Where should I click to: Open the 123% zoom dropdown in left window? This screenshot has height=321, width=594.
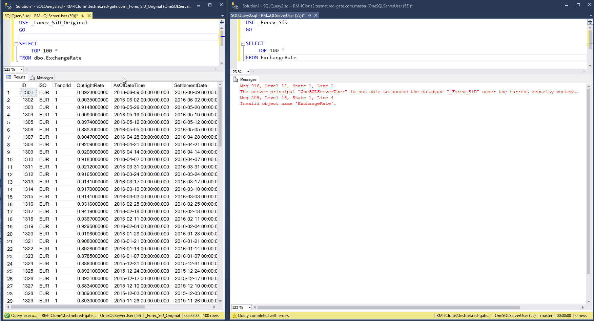[x=21, y=69]
